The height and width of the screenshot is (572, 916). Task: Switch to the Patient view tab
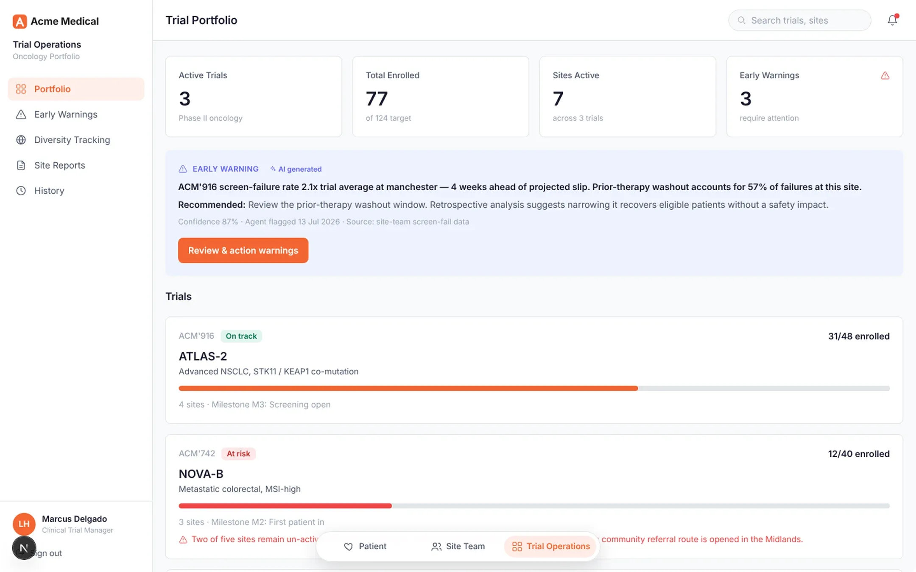coord(365,547)
